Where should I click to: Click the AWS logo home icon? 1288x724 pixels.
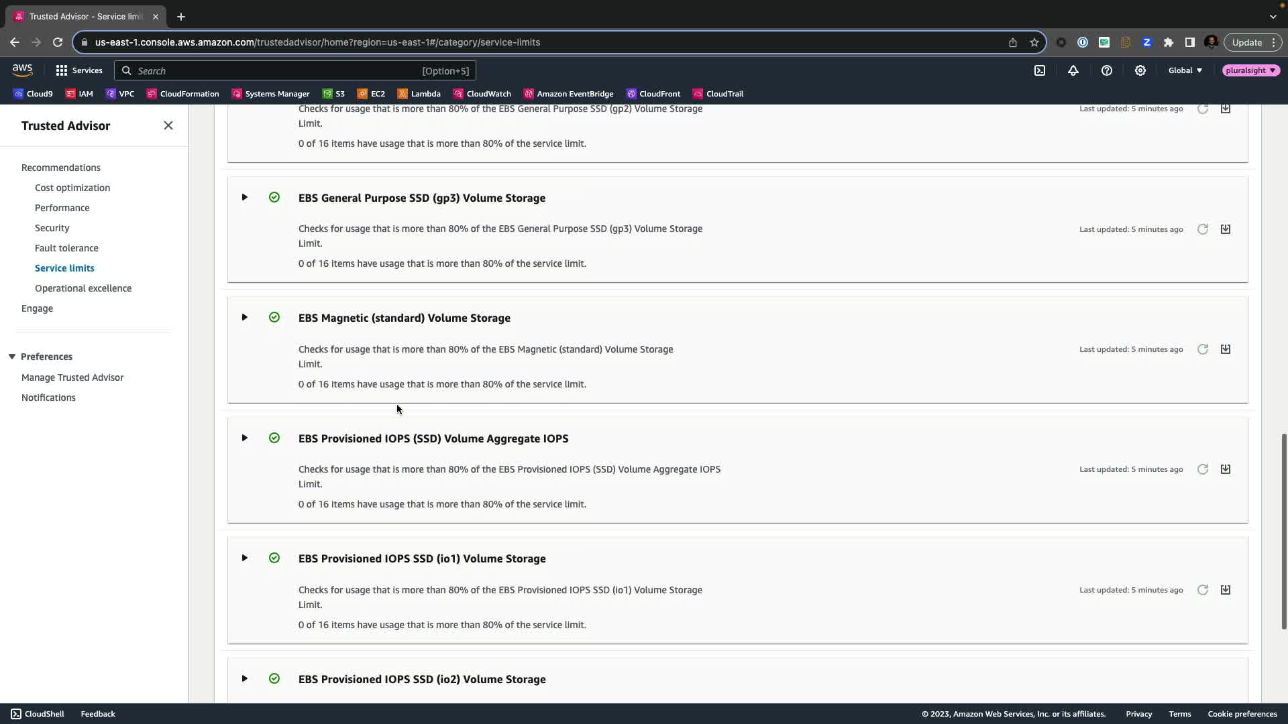[22, 70]
